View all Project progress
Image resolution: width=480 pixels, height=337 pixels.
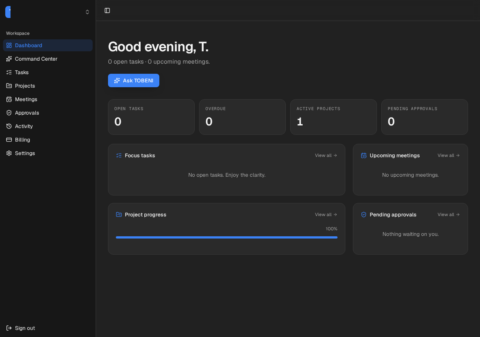click(326, 215)
